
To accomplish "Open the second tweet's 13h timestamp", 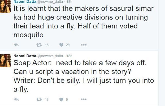I will [x=69, y=56].
